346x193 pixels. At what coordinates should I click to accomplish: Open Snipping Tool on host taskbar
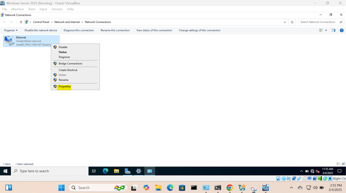(253, 189)
